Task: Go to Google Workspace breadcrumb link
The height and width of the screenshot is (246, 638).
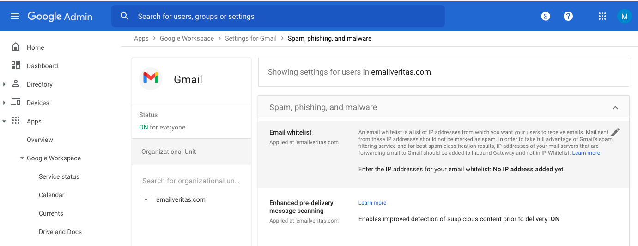Action: 187,38
